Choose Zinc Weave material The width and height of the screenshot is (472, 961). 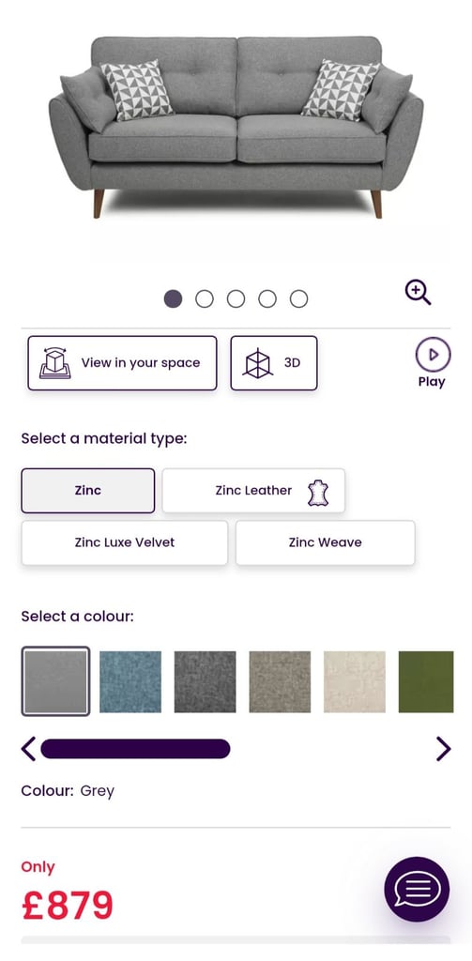point(325,542)
